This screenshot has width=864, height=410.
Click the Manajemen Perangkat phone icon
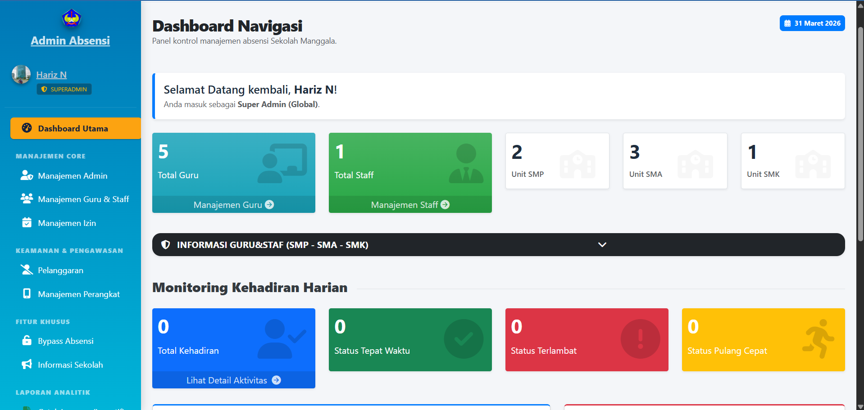pos(27,294)
